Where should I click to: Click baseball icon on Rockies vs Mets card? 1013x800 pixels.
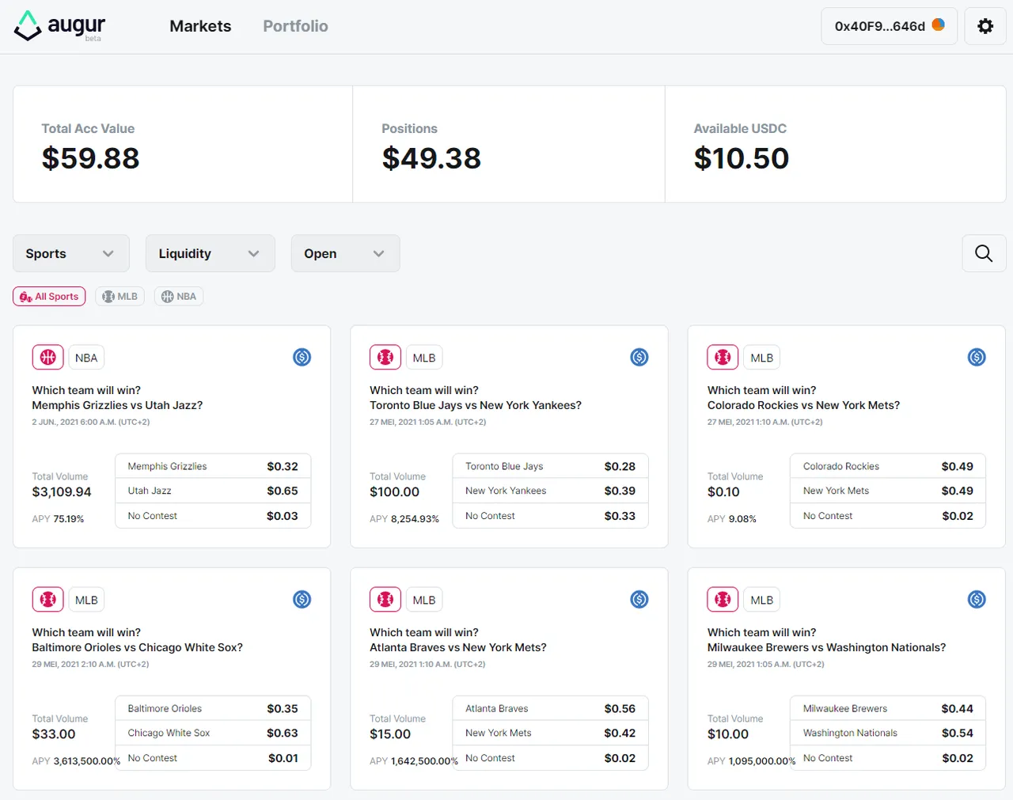pos(723,358)
